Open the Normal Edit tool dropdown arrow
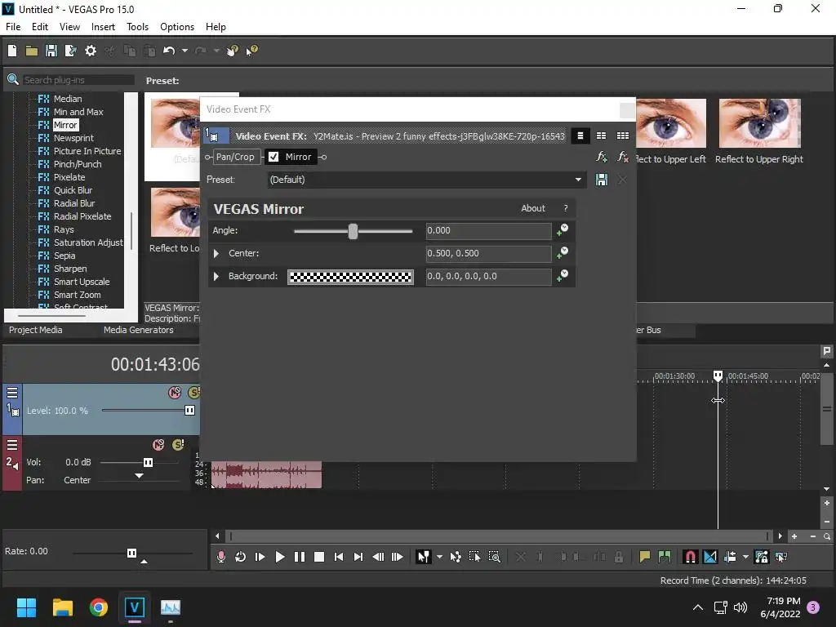The image size is (836, 627). tap(439, 557)
